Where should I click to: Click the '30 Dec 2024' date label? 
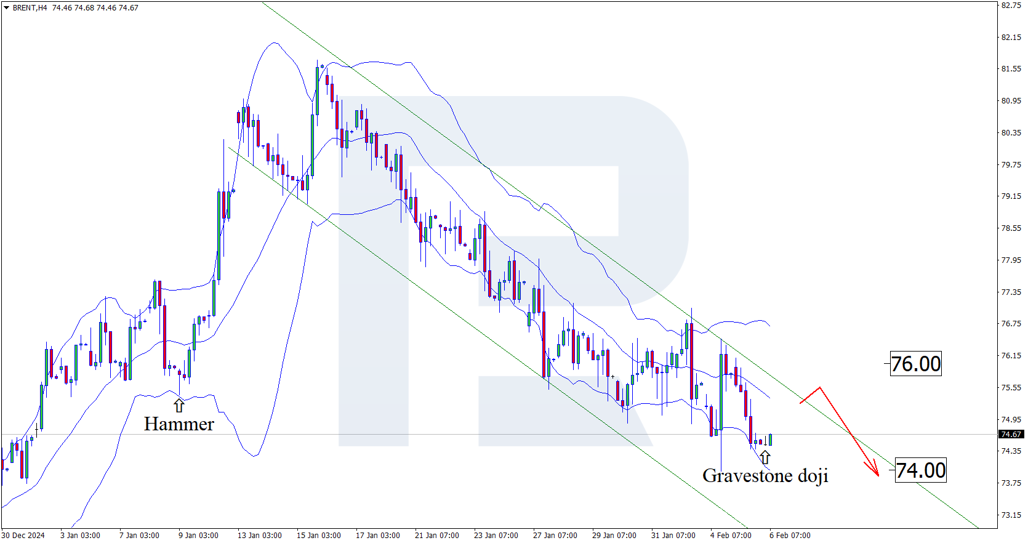click(x=23, y=536)
